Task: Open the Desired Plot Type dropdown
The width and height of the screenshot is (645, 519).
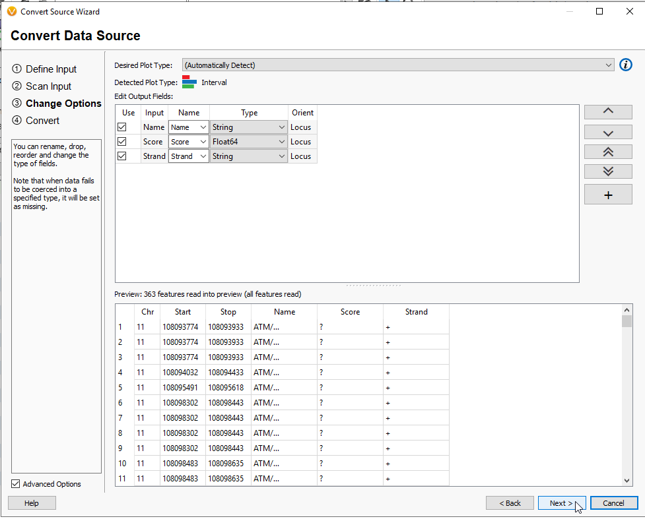Action: click(609, 65)
